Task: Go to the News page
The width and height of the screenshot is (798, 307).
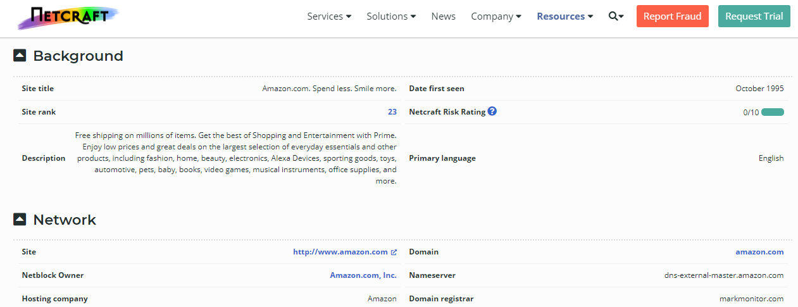Action: click(444, 16)
